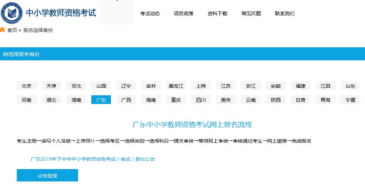Open the 常见问题 menu item
The width and height of the screenshot is (365, 184).
click(x=251, y=13)
